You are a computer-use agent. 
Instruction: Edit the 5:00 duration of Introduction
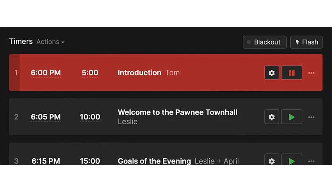point(90,73)
